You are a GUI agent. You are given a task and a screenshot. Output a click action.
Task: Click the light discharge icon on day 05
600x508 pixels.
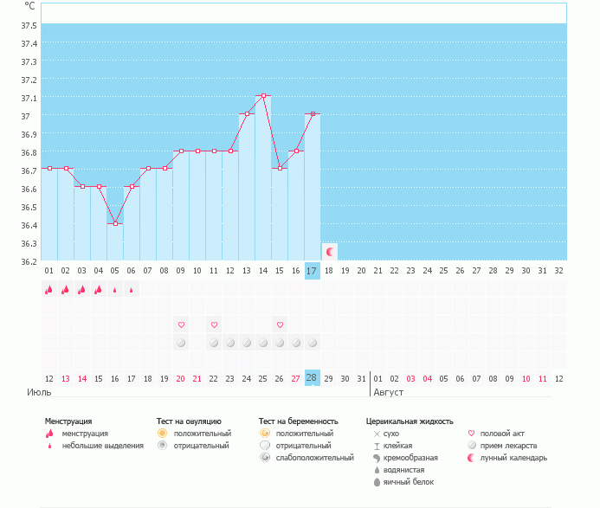point(114,290)
